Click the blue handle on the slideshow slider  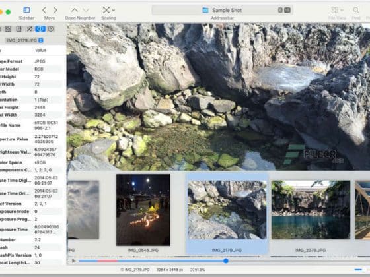pos(226,261)
